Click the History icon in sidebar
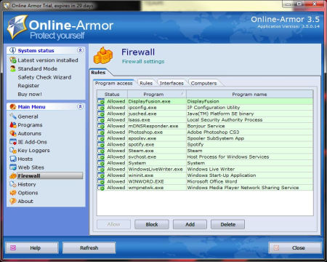The width and height of the screenshot is (327, 262). [13, 184]
